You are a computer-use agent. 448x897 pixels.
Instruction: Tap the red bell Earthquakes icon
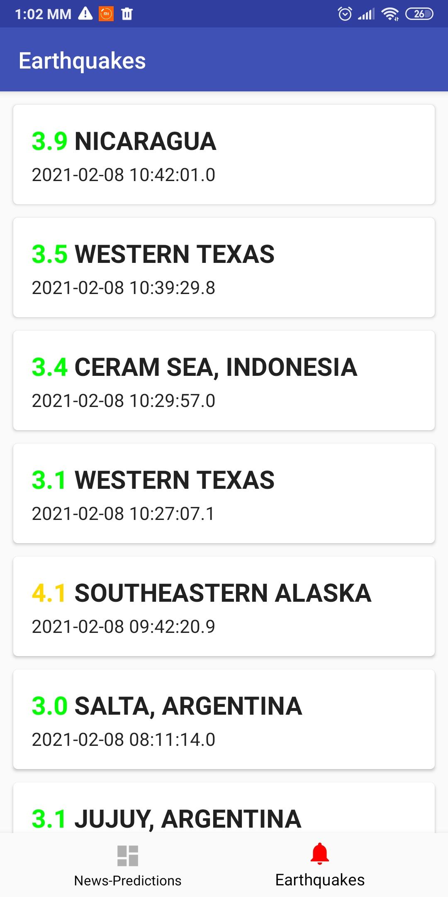319,854
